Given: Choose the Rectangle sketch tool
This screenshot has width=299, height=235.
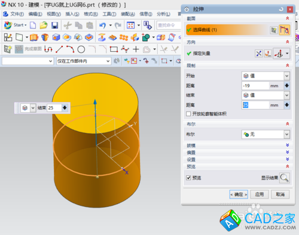Looking at the screenshot, I should [x=114, y=49].
